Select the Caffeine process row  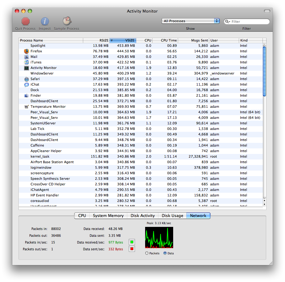point(141,145)
